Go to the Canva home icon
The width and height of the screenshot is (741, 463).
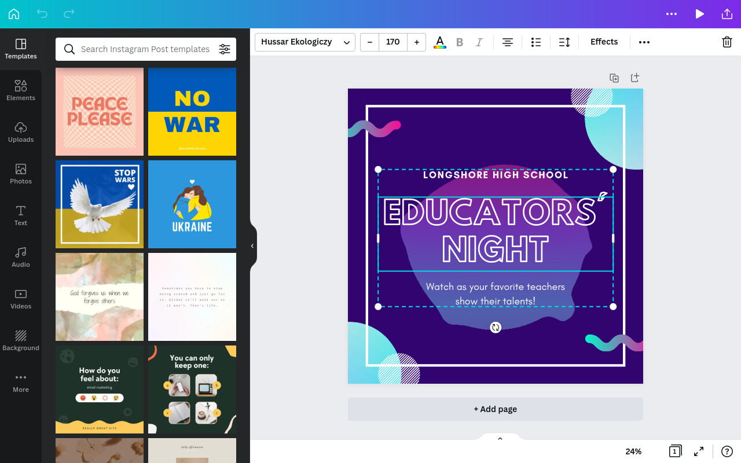14,14
